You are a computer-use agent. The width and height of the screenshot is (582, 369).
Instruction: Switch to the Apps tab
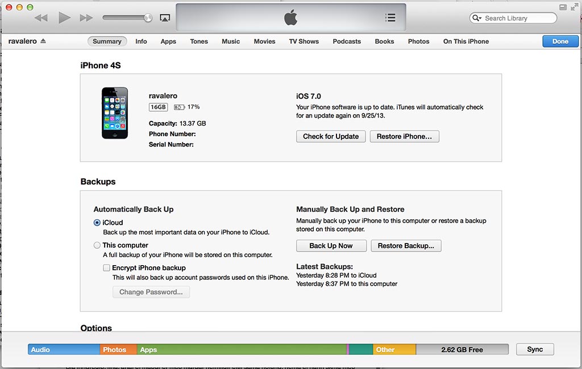(x=168, y=41)
